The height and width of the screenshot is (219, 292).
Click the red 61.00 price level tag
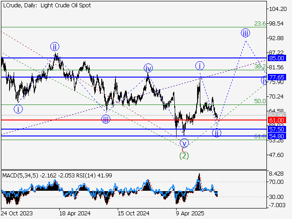(x=277, y=120)
